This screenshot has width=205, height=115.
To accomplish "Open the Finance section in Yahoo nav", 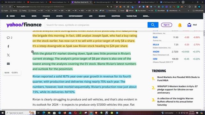I will pyautogui.click(x=46, y=16).
